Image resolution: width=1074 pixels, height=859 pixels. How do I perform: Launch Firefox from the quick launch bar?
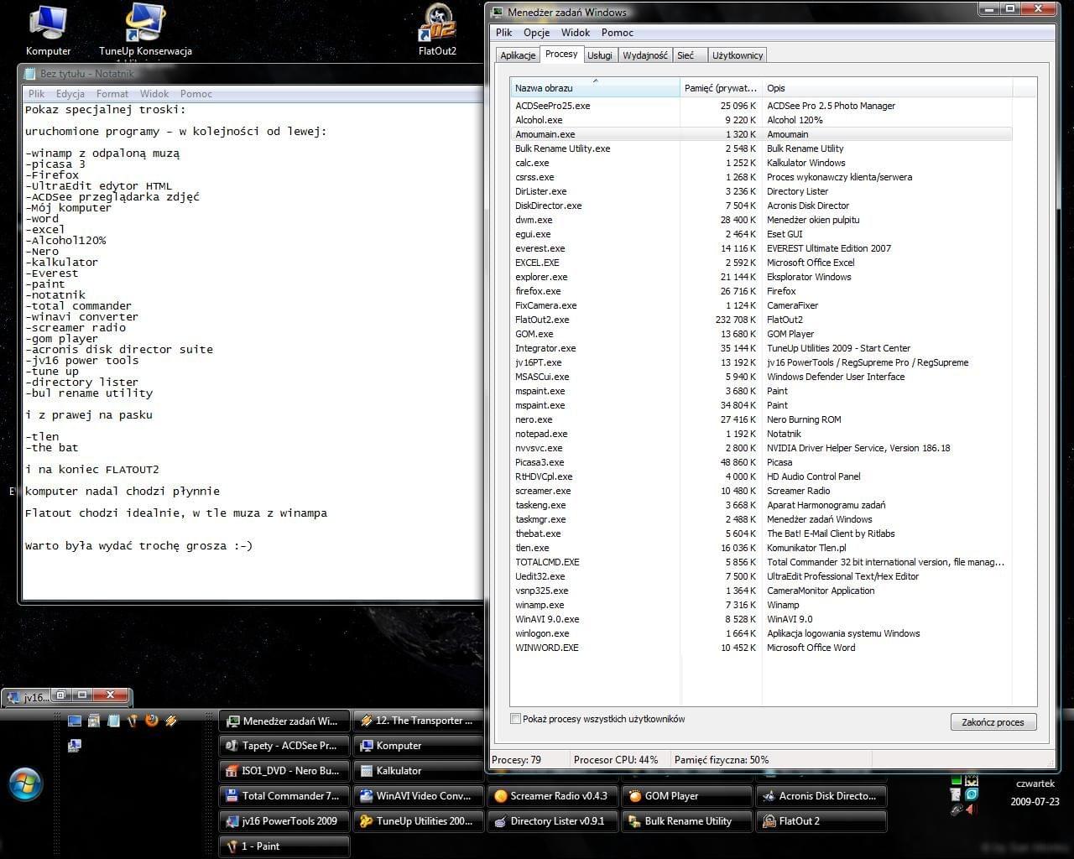coord(152,721)
